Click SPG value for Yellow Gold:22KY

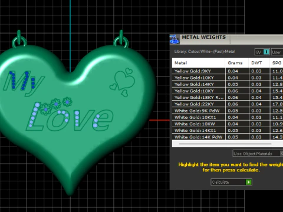tap(278, 104)
